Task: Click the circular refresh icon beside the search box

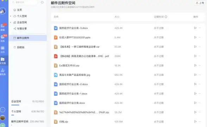Action: click(42, 2)
